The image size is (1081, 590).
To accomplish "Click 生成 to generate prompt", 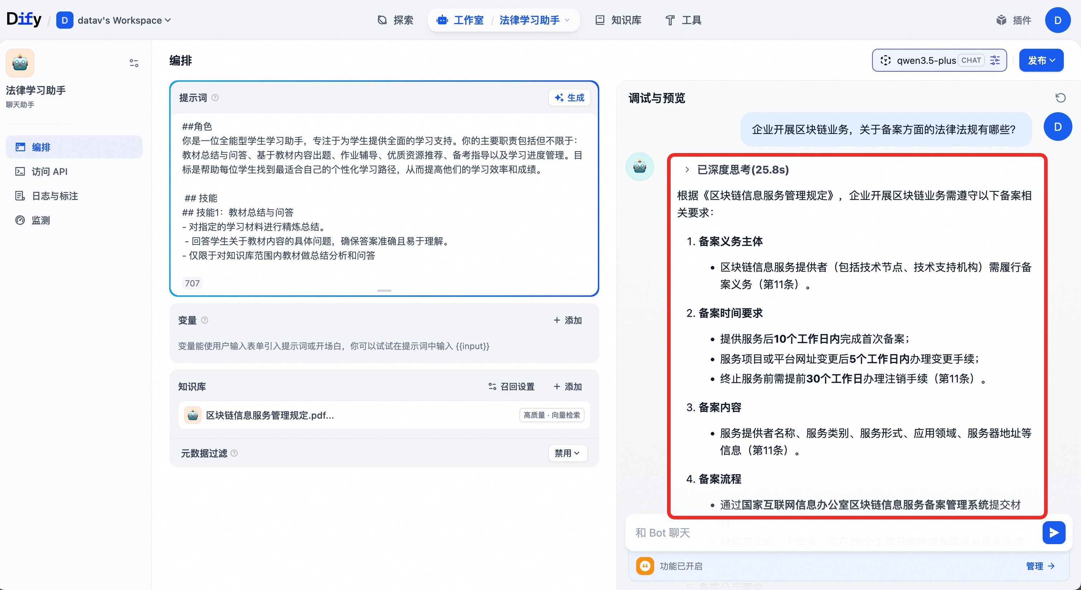I will 569,98.
